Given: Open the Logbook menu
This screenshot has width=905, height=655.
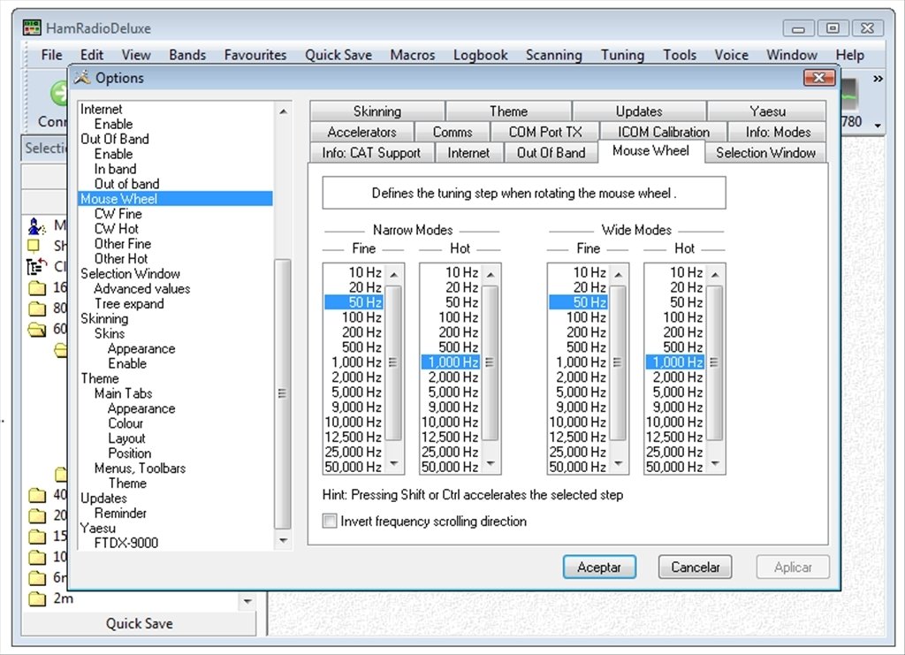Looking at the screenshot, I should pos(480,55).
